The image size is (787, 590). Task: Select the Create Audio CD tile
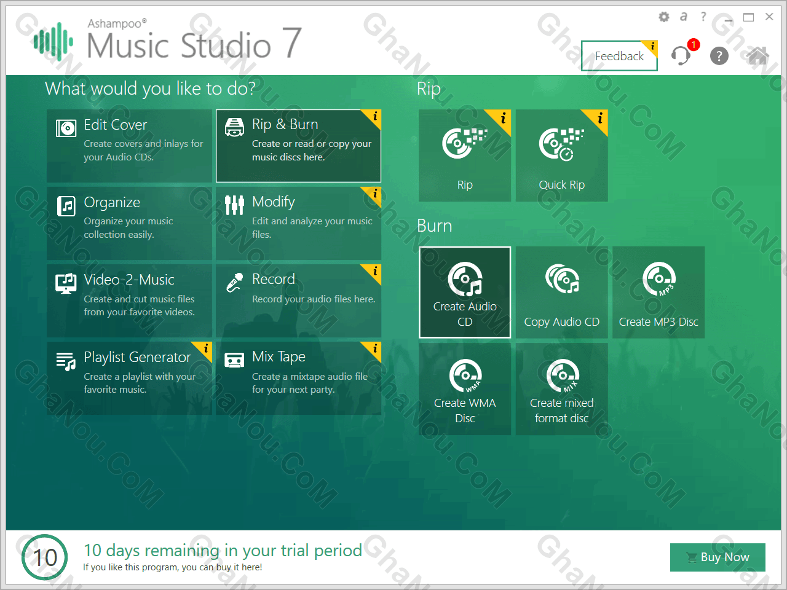click(465, 293)
